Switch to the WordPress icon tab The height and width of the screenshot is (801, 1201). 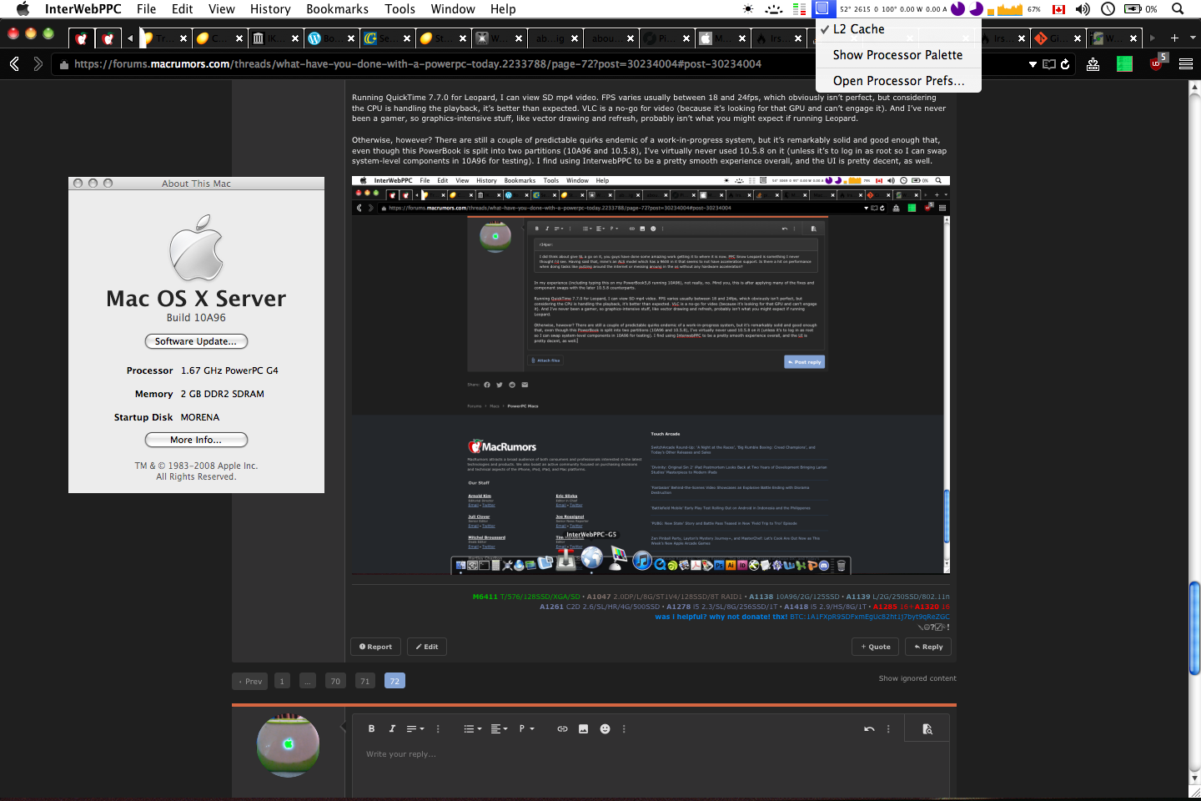331,38
